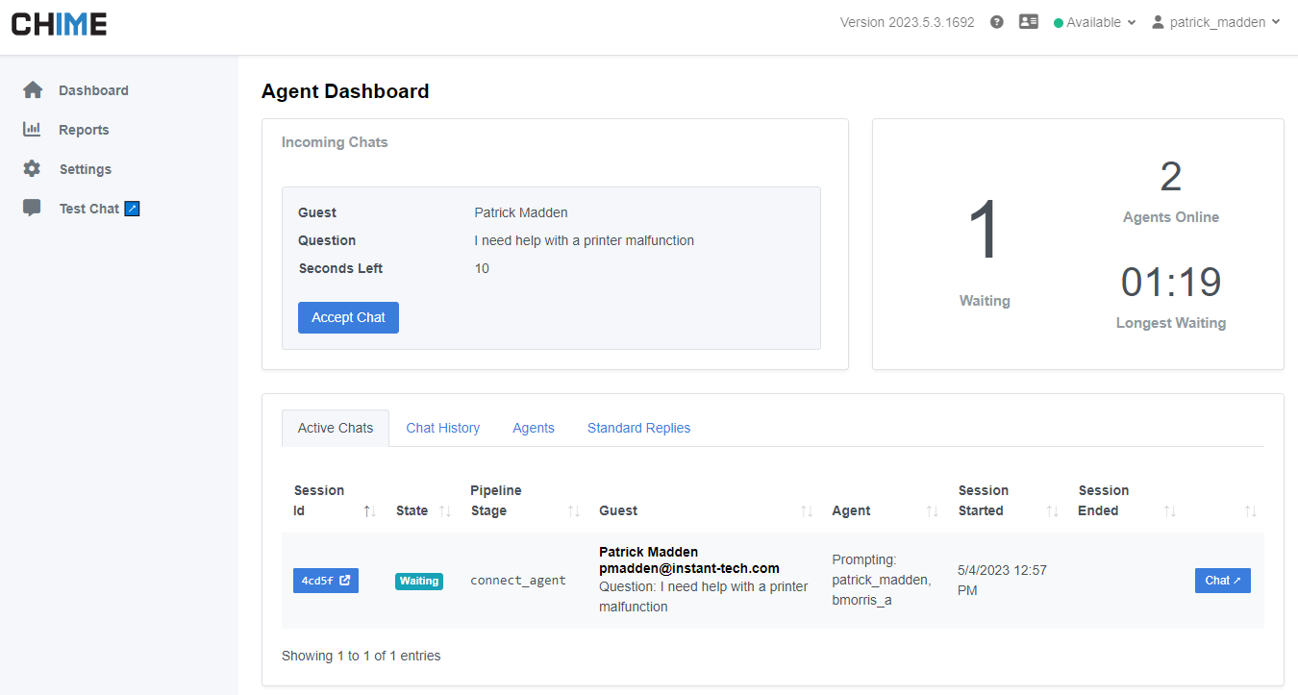Open the Standard Replies tab

click(638, 428)
